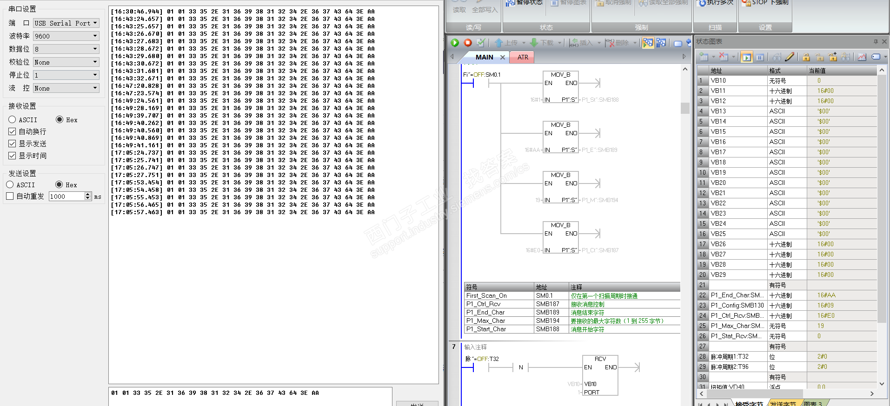Image resolution: width=890 pixels, height=406 pixels.
Task: Click the ladder editor vertical scrollbar thumb
Action: pyautogui.click(x=685, y=108)
